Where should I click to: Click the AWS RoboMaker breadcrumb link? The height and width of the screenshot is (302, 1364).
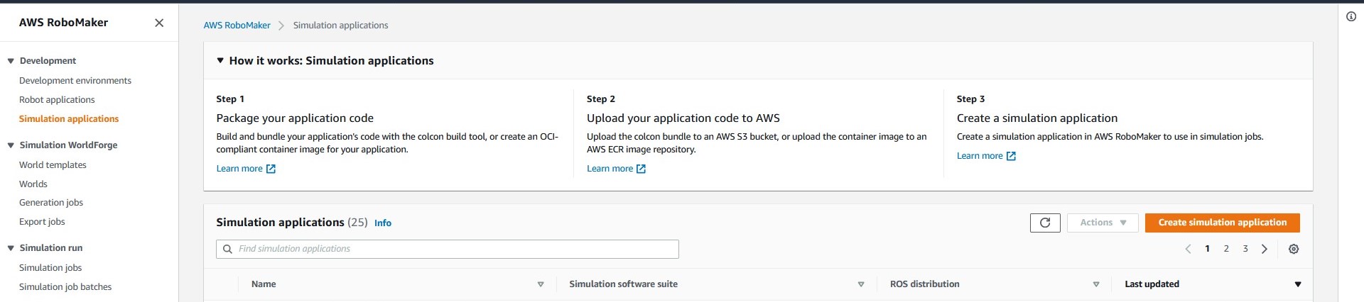coord(237,26)
